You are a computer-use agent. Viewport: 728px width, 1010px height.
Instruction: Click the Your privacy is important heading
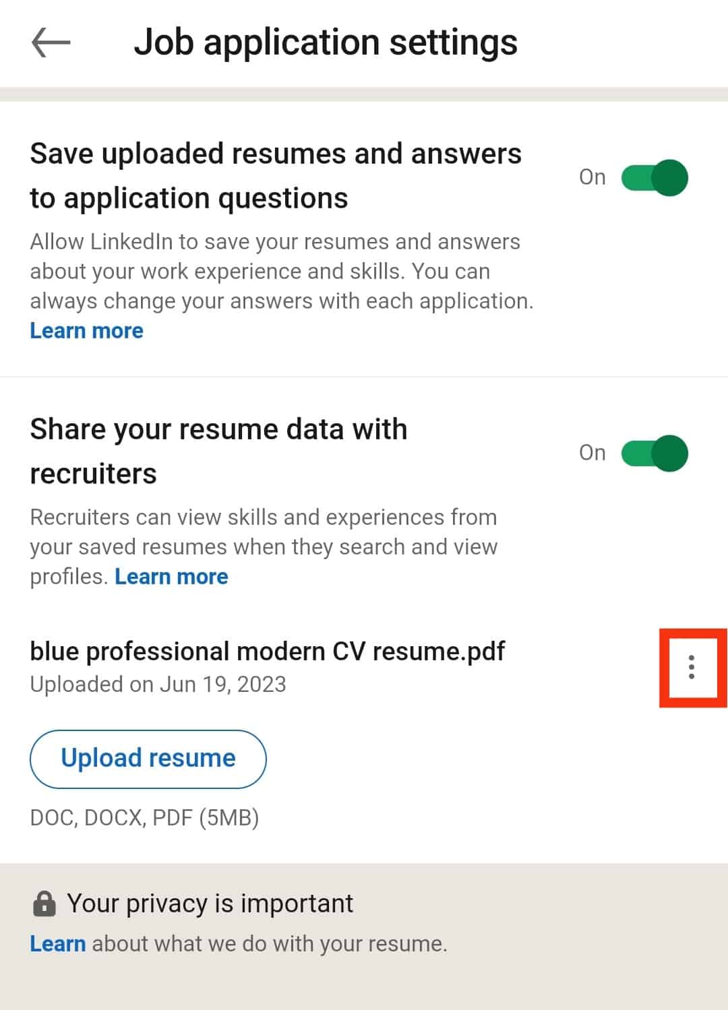[x=210, y=904]
